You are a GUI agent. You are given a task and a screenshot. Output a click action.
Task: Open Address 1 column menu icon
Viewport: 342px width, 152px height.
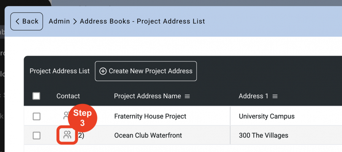point(275,96)
